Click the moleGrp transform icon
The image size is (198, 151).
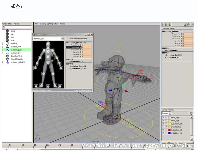point(8,44)
